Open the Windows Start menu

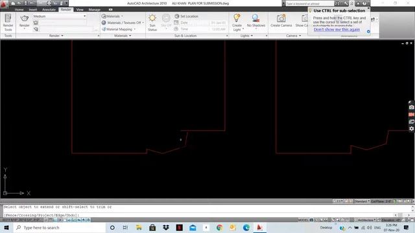point(6,227)
